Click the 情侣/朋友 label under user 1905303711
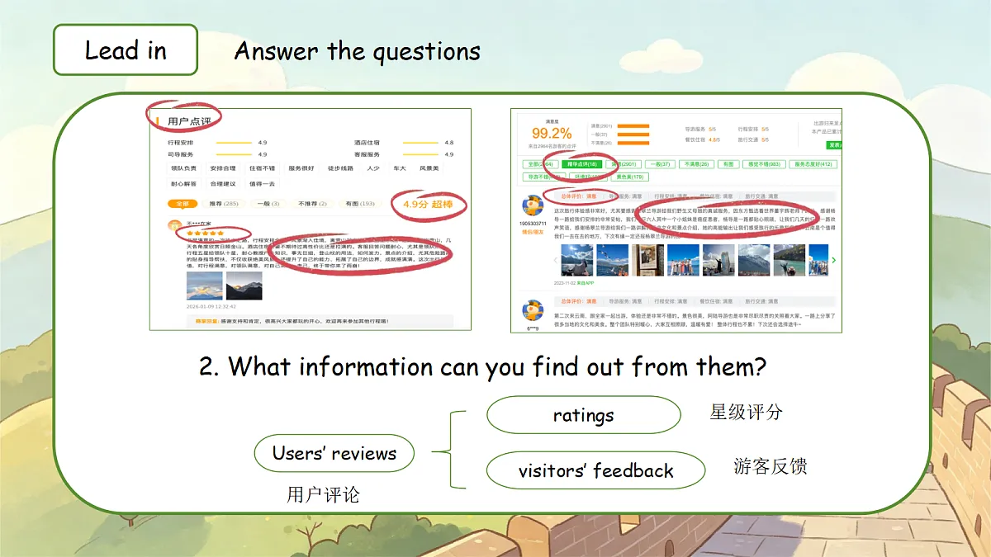 [x=533, y=232]
